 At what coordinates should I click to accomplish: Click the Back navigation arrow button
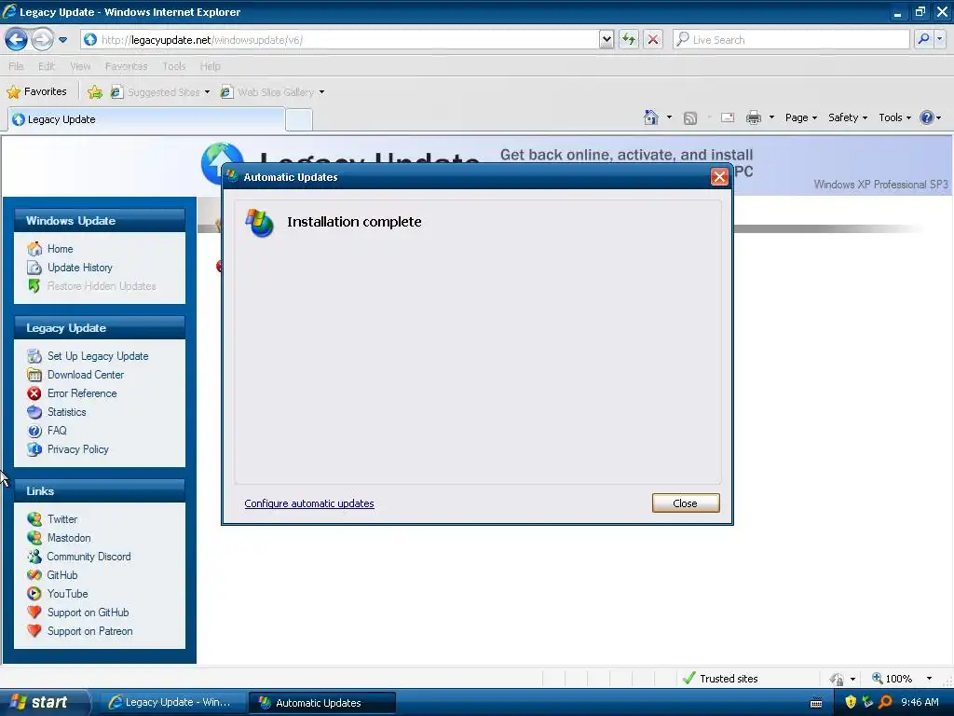(17, 40)
